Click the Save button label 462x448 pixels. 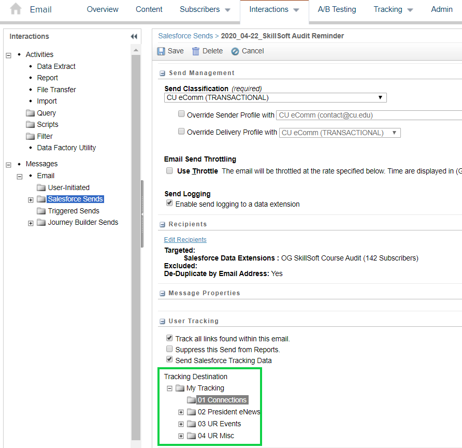tap(176, 51)
